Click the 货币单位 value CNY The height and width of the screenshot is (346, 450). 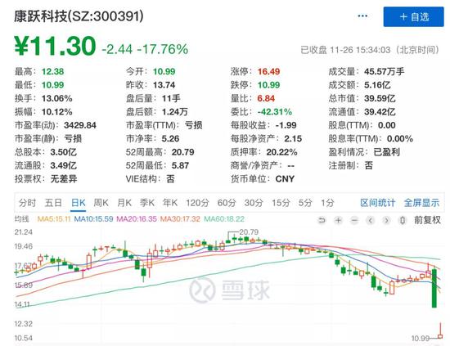pyautogui.click(x=285, y=179)
